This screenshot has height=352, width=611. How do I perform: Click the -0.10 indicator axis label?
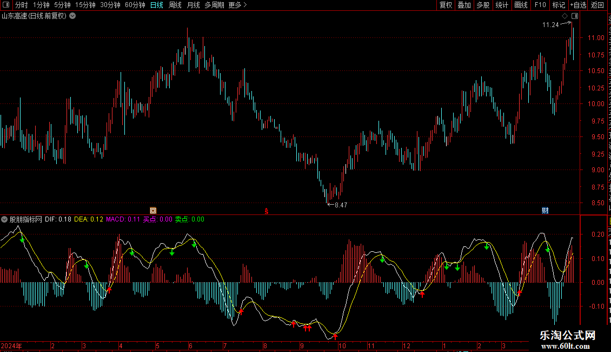pyautogui.click(x=596, y=307)
